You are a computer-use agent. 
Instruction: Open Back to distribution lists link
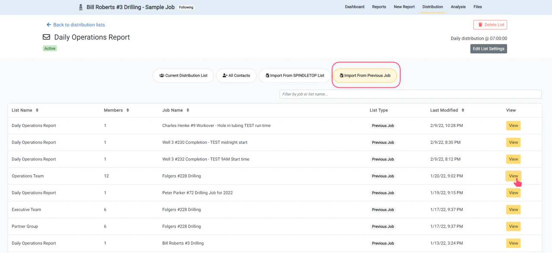(x=79, y=25)
